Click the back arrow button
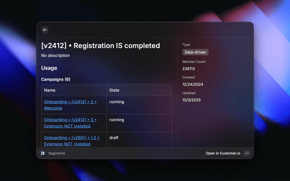 tap(45, 30)
